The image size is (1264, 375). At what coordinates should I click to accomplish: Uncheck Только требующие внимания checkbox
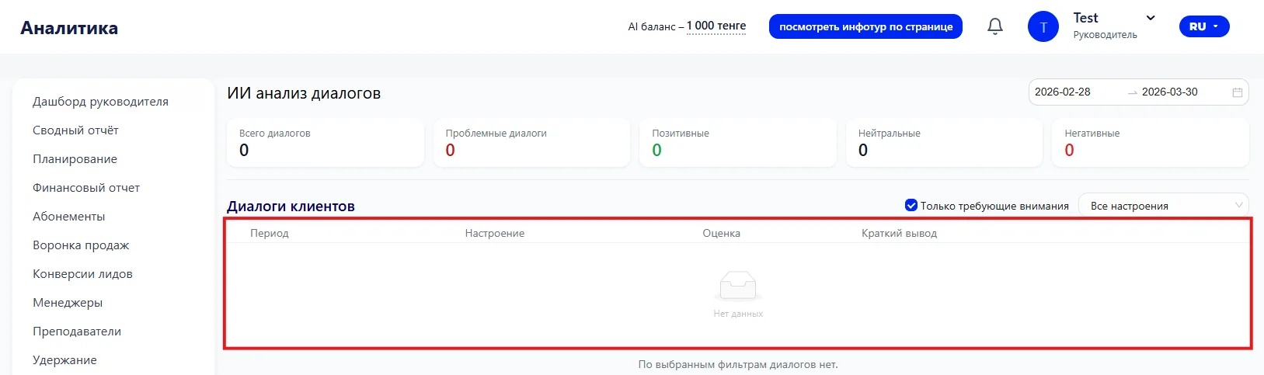(x=911, y=205)
